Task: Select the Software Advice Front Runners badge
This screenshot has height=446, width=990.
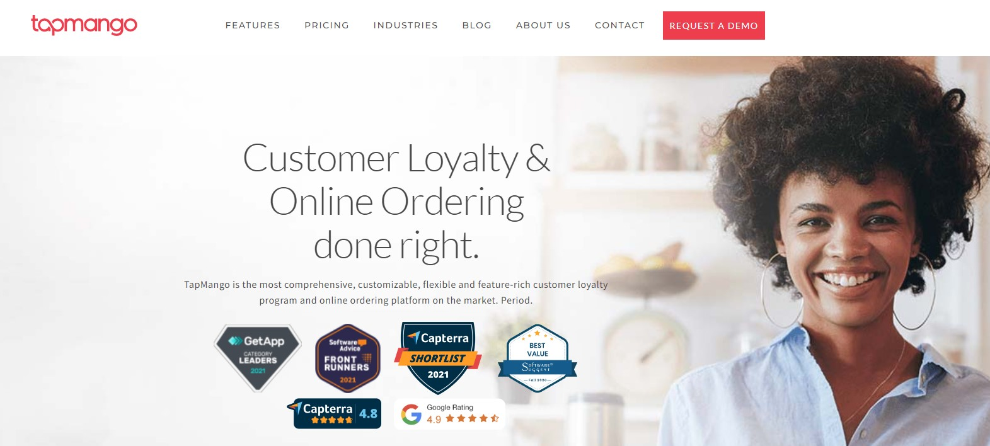Action: coord(348,358)
